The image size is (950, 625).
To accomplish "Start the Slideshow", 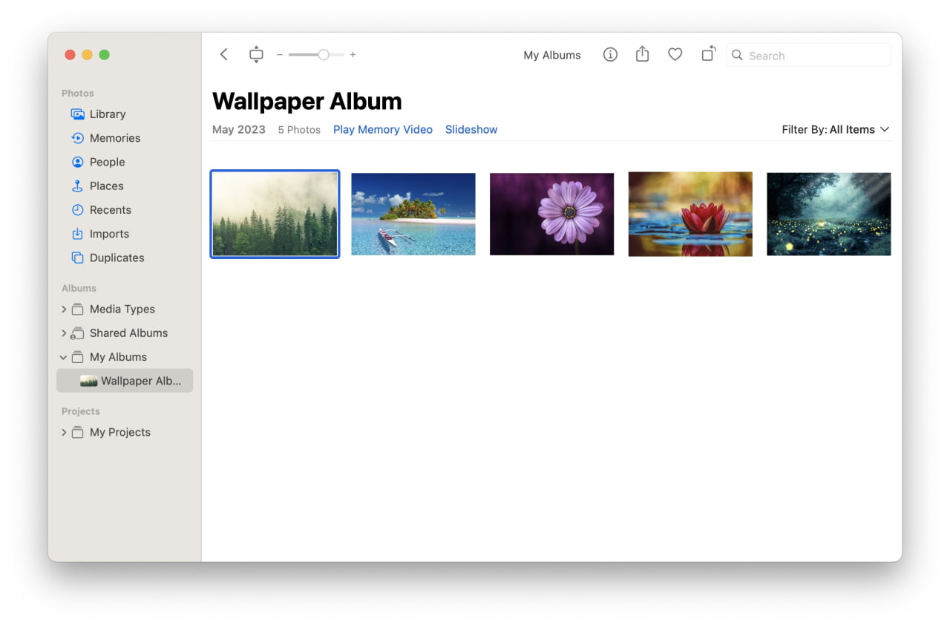I will [471, 129].
